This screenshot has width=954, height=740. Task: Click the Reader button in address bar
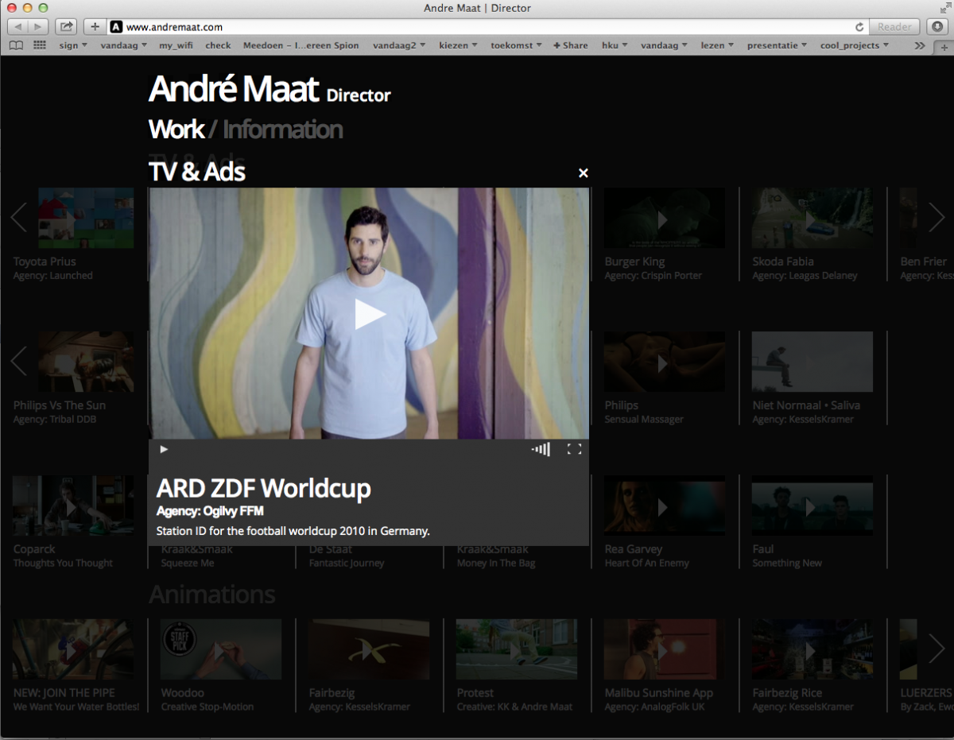point(894,27)
